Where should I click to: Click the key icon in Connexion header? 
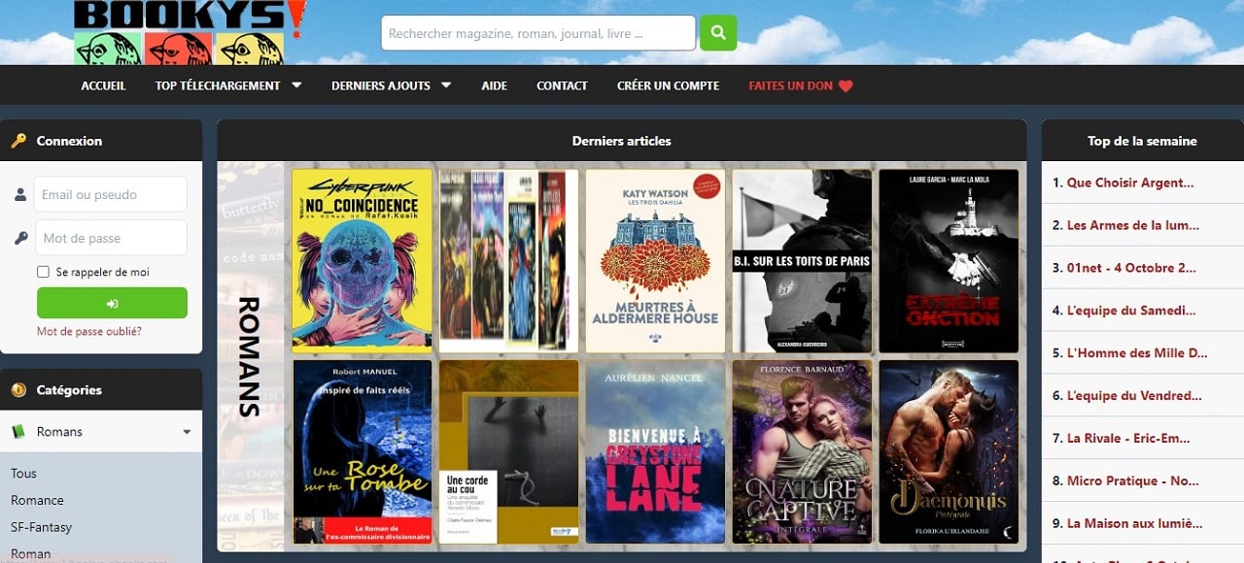18,141
